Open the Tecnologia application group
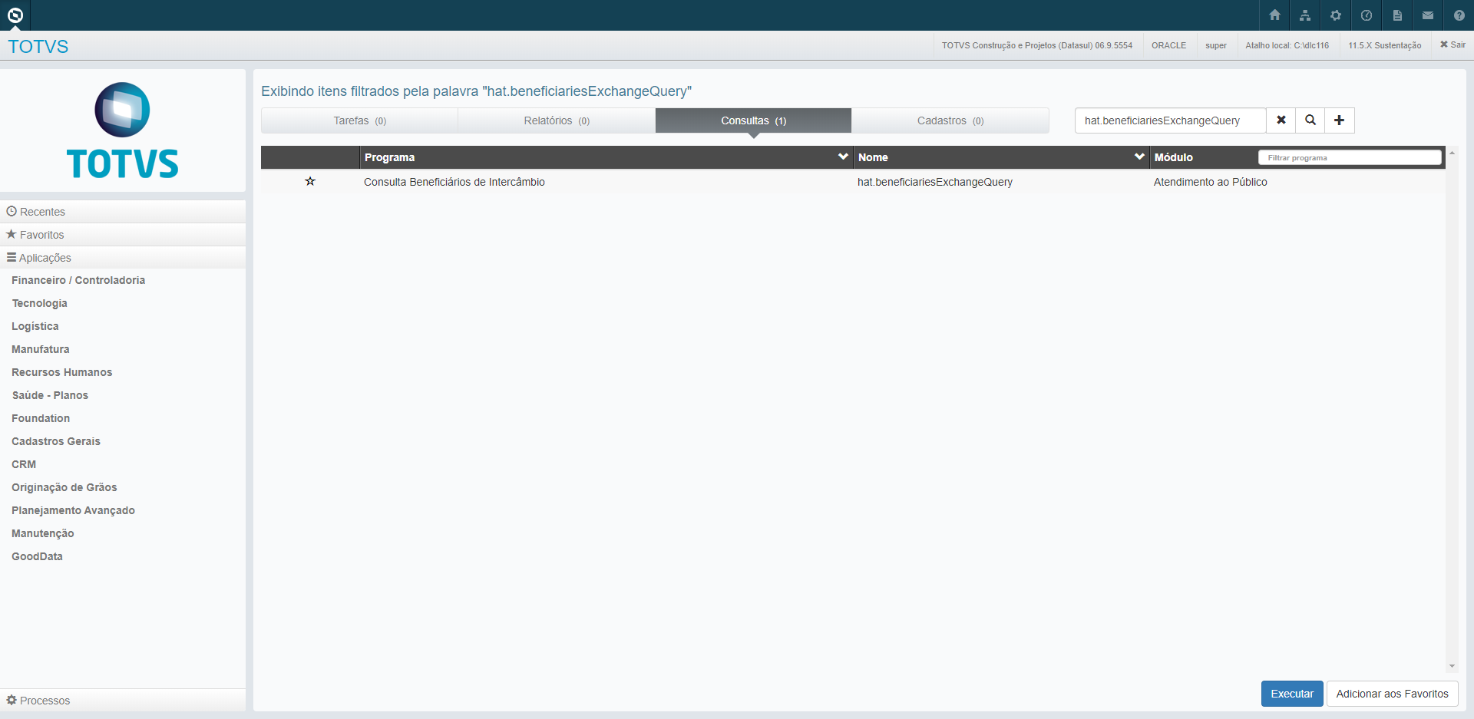Screen dimensions: 1474x719 39,303
